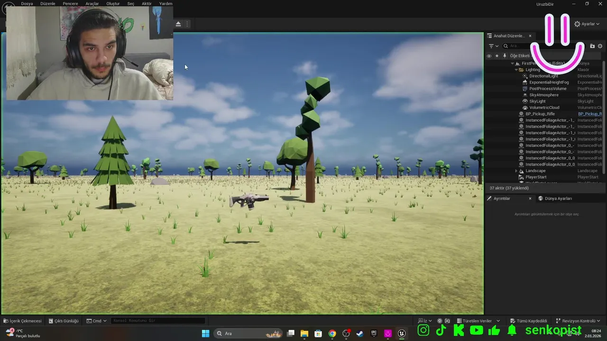Click the VolumetricCloud icon
The height and width of the screenshot is (341, 607).
(x=524, y=108)
